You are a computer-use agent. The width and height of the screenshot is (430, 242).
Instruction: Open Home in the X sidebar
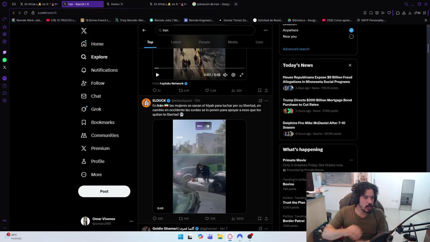pos(92,44)
